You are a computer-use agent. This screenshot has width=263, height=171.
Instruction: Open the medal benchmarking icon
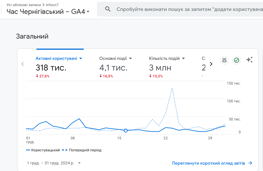point(224,60)
